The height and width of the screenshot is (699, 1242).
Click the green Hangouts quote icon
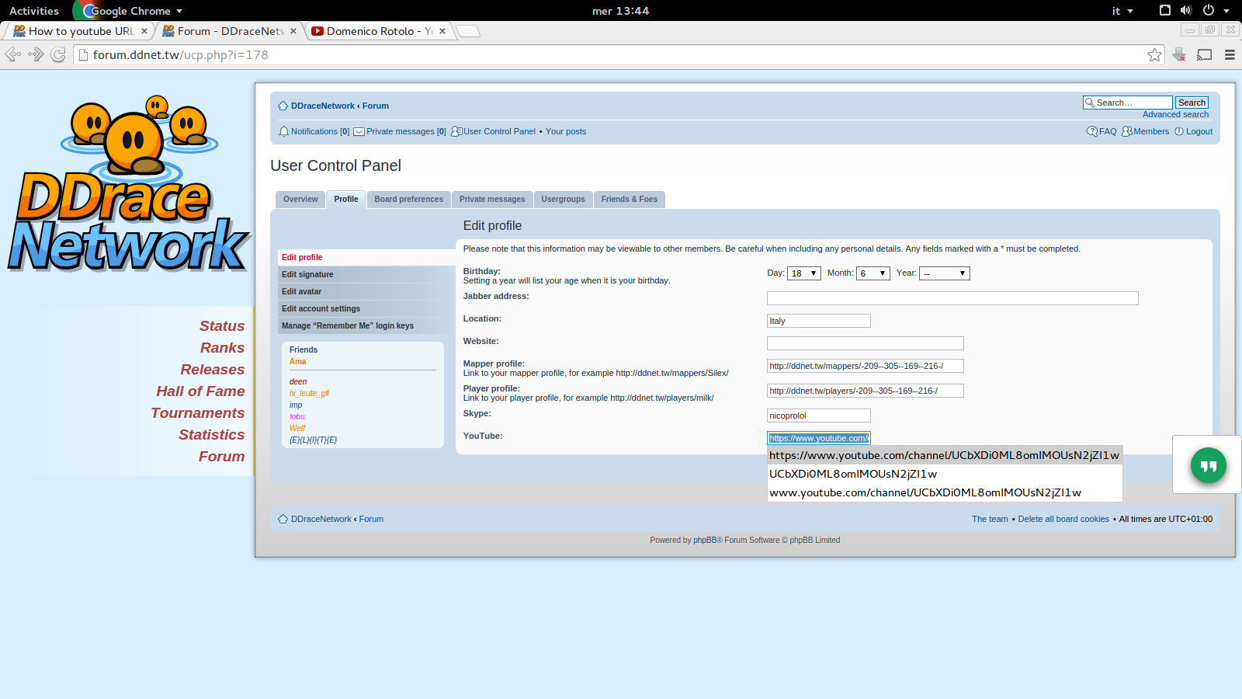(1208, 465)
